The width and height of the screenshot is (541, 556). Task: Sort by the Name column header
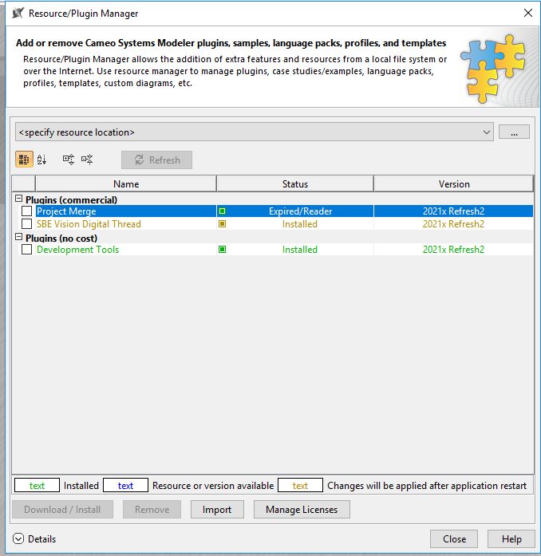click(x=126, y=184)
